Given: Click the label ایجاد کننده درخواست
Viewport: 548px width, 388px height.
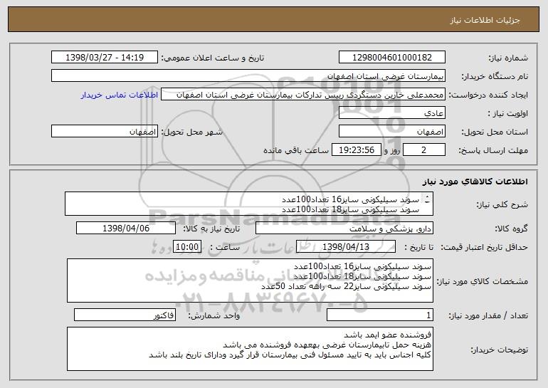Looking at the screenshot, I should (488, 95).
